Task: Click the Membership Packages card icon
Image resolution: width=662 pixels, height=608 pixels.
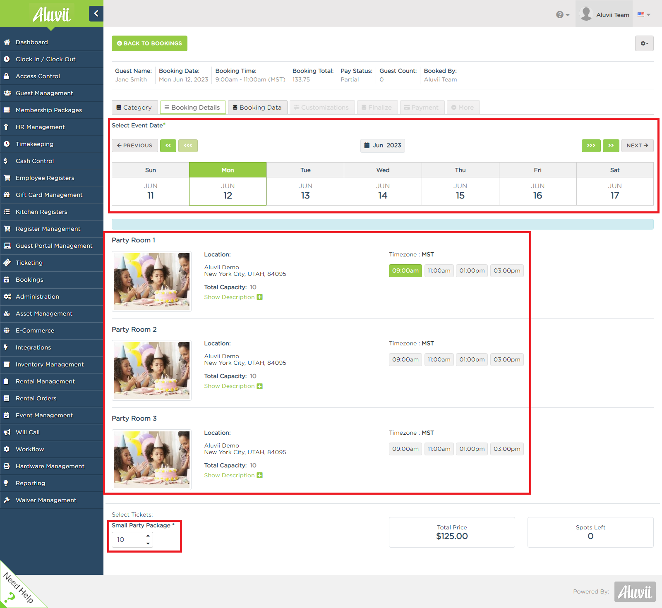Action: click(7, 110)
